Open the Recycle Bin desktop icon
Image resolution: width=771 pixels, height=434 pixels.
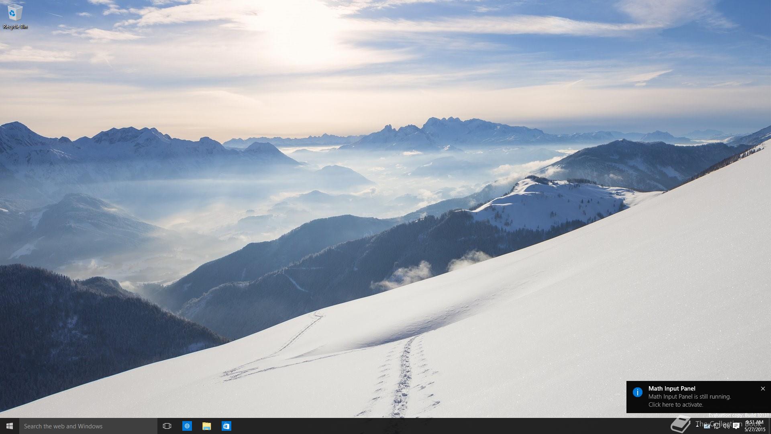pos(15,17)
